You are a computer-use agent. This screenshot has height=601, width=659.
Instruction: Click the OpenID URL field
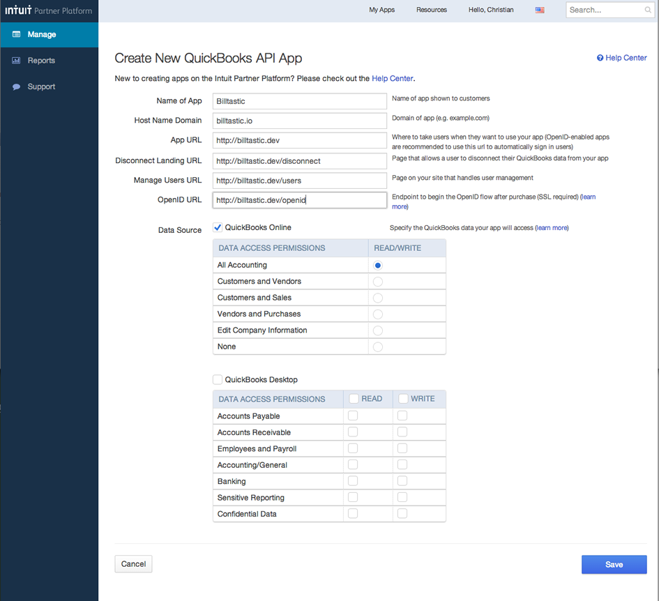click(x=300, y=200)
